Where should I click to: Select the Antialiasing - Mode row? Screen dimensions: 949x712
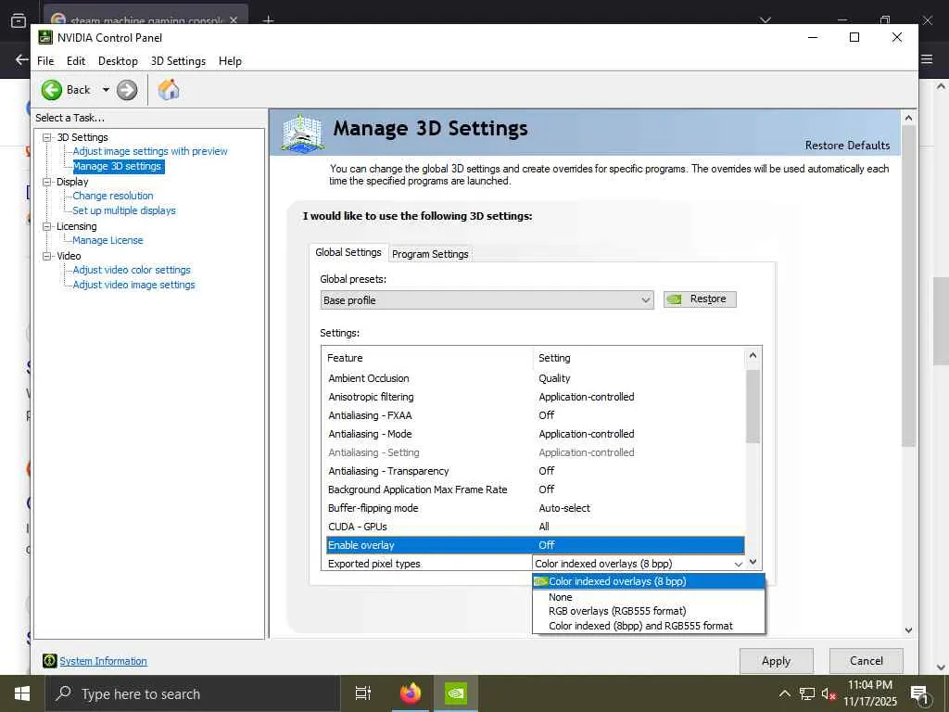point(536,434)
